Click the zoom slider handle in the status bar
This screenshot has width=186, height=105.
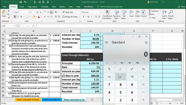(170, 103)
